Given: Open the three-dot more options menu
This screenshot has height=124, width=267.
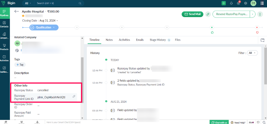Looking at the screenshot, I should pyautogui.click(x=260, y=14).
